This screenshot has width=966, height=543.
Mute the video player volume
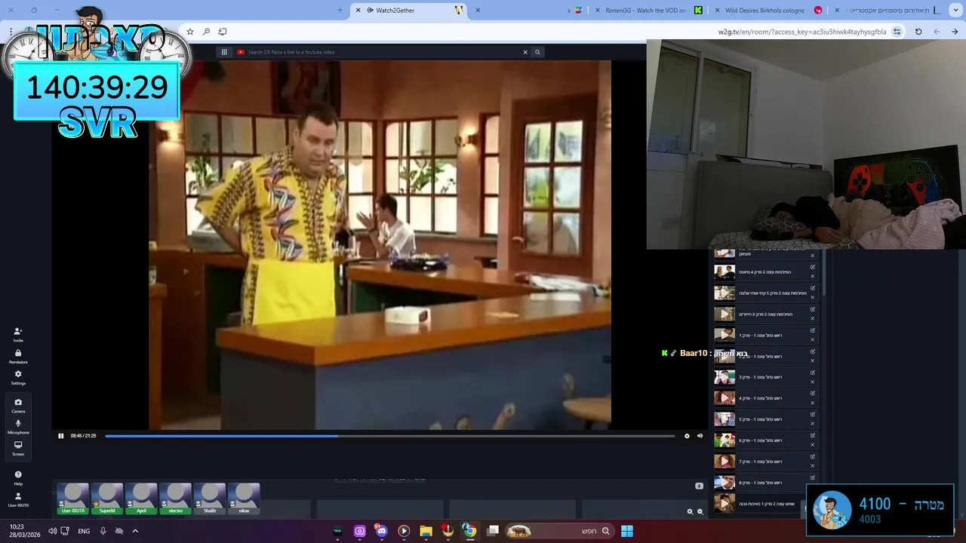[x=700, y=436]
